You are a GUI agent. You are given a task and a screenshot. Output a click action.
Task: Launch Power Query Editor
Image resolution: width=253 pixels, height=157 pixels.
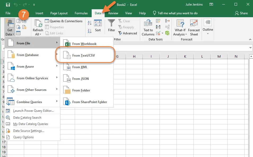(x=32, y=111)
